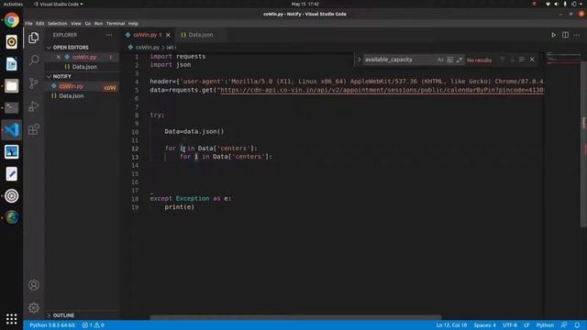Close coWin.py in Open Editors list
The height and width of the screenshot is (330, 587).
pos(59,57)
